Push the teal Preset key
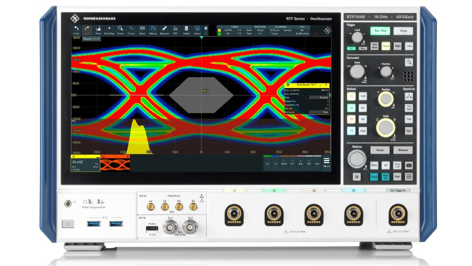This screenshot has height=266, width=472. [374, 176]
